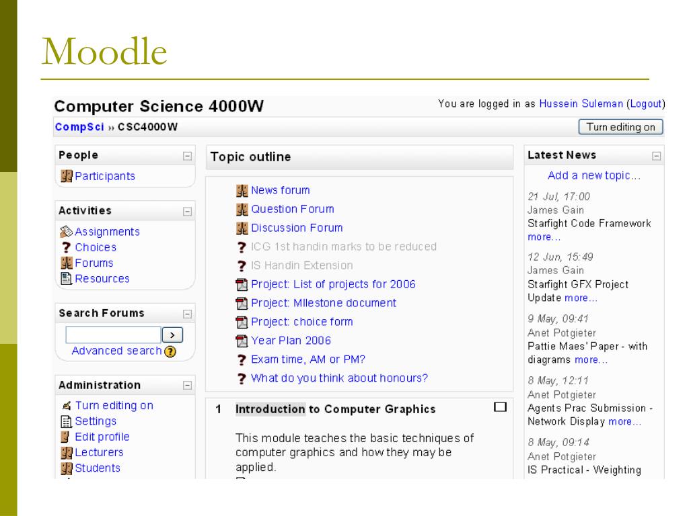Collapse the People block
The width and height of the screenshot is (689, 516).
tap(187, 156)
